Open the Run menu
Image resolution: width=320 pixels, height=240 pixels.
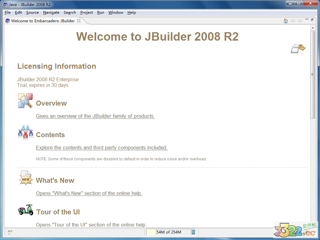pyautogui.click(x=101, y=12)
